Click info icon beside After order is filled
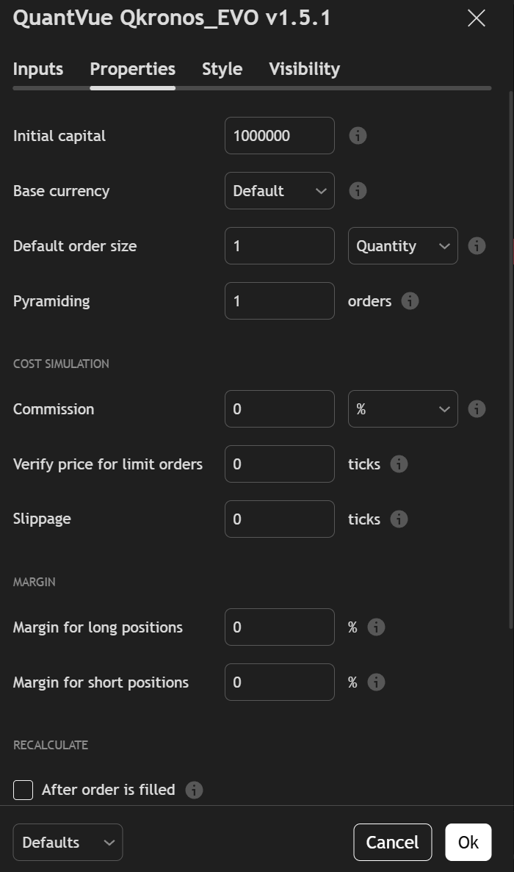 (194, 790)
